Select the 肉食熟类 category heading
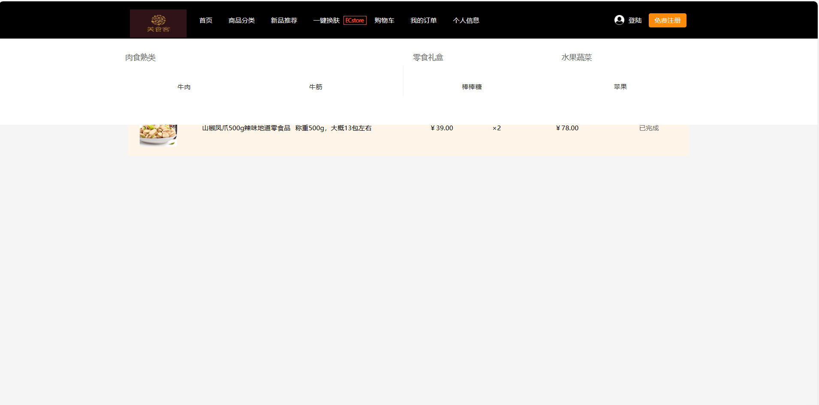Viewport: 819px width, 405px height. tap(141, 57)
